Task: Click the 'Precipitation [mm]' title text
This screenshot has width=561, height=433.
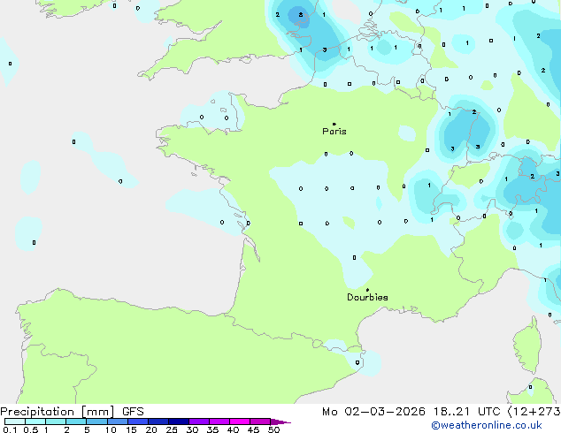Action: pos(58,412)
